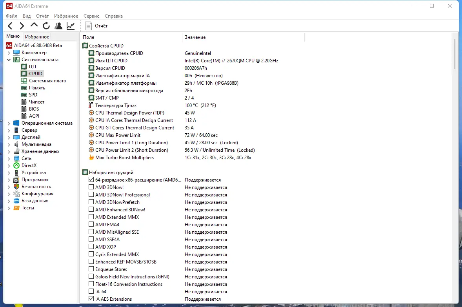Open the Файл menu
The height and width of the screenshot is (307, 462).
11,16
